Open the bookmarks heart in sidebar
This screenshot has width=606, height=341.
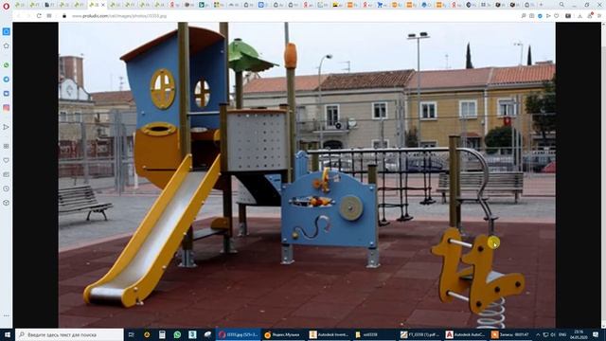pos(7,160)
